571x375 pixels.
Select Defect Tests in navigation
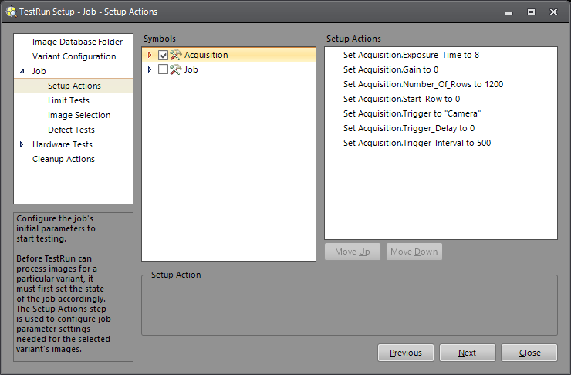pos(71,130)
